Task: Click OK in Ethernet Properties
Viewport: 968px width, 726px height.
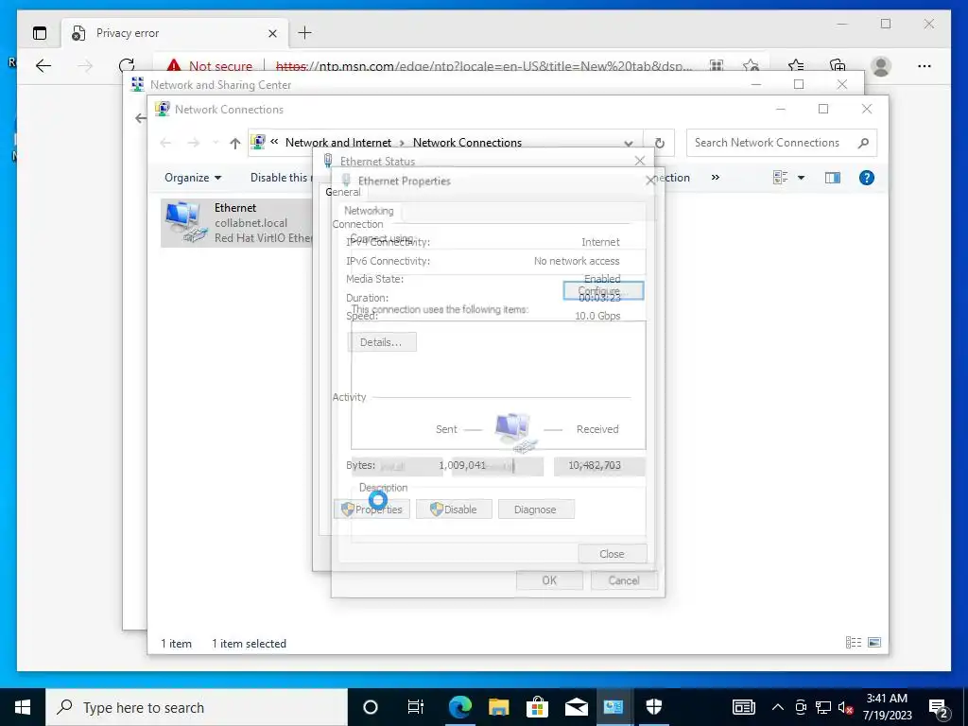Action: pos(549,580)
